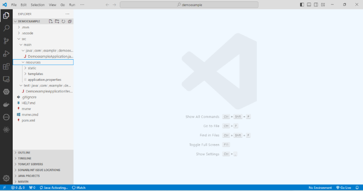Click No Environment in status bar
This screenshot has height=191, width=363.
click(x=320, y=188)
